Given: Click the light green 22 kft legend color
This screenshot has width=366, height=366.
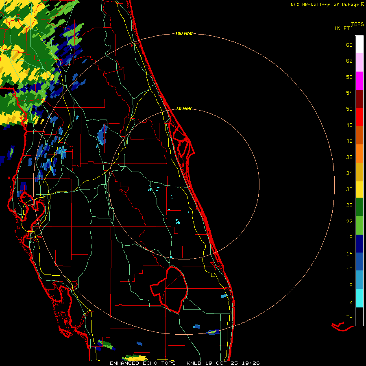Looking at the screenshot, I should tap(359, 225).
